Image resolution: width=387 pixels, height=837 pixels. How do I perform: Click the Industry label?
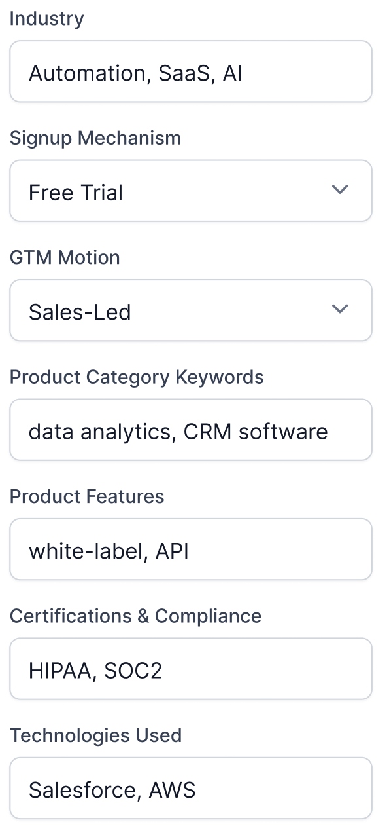pyautogui.click(x=46, y=18)
